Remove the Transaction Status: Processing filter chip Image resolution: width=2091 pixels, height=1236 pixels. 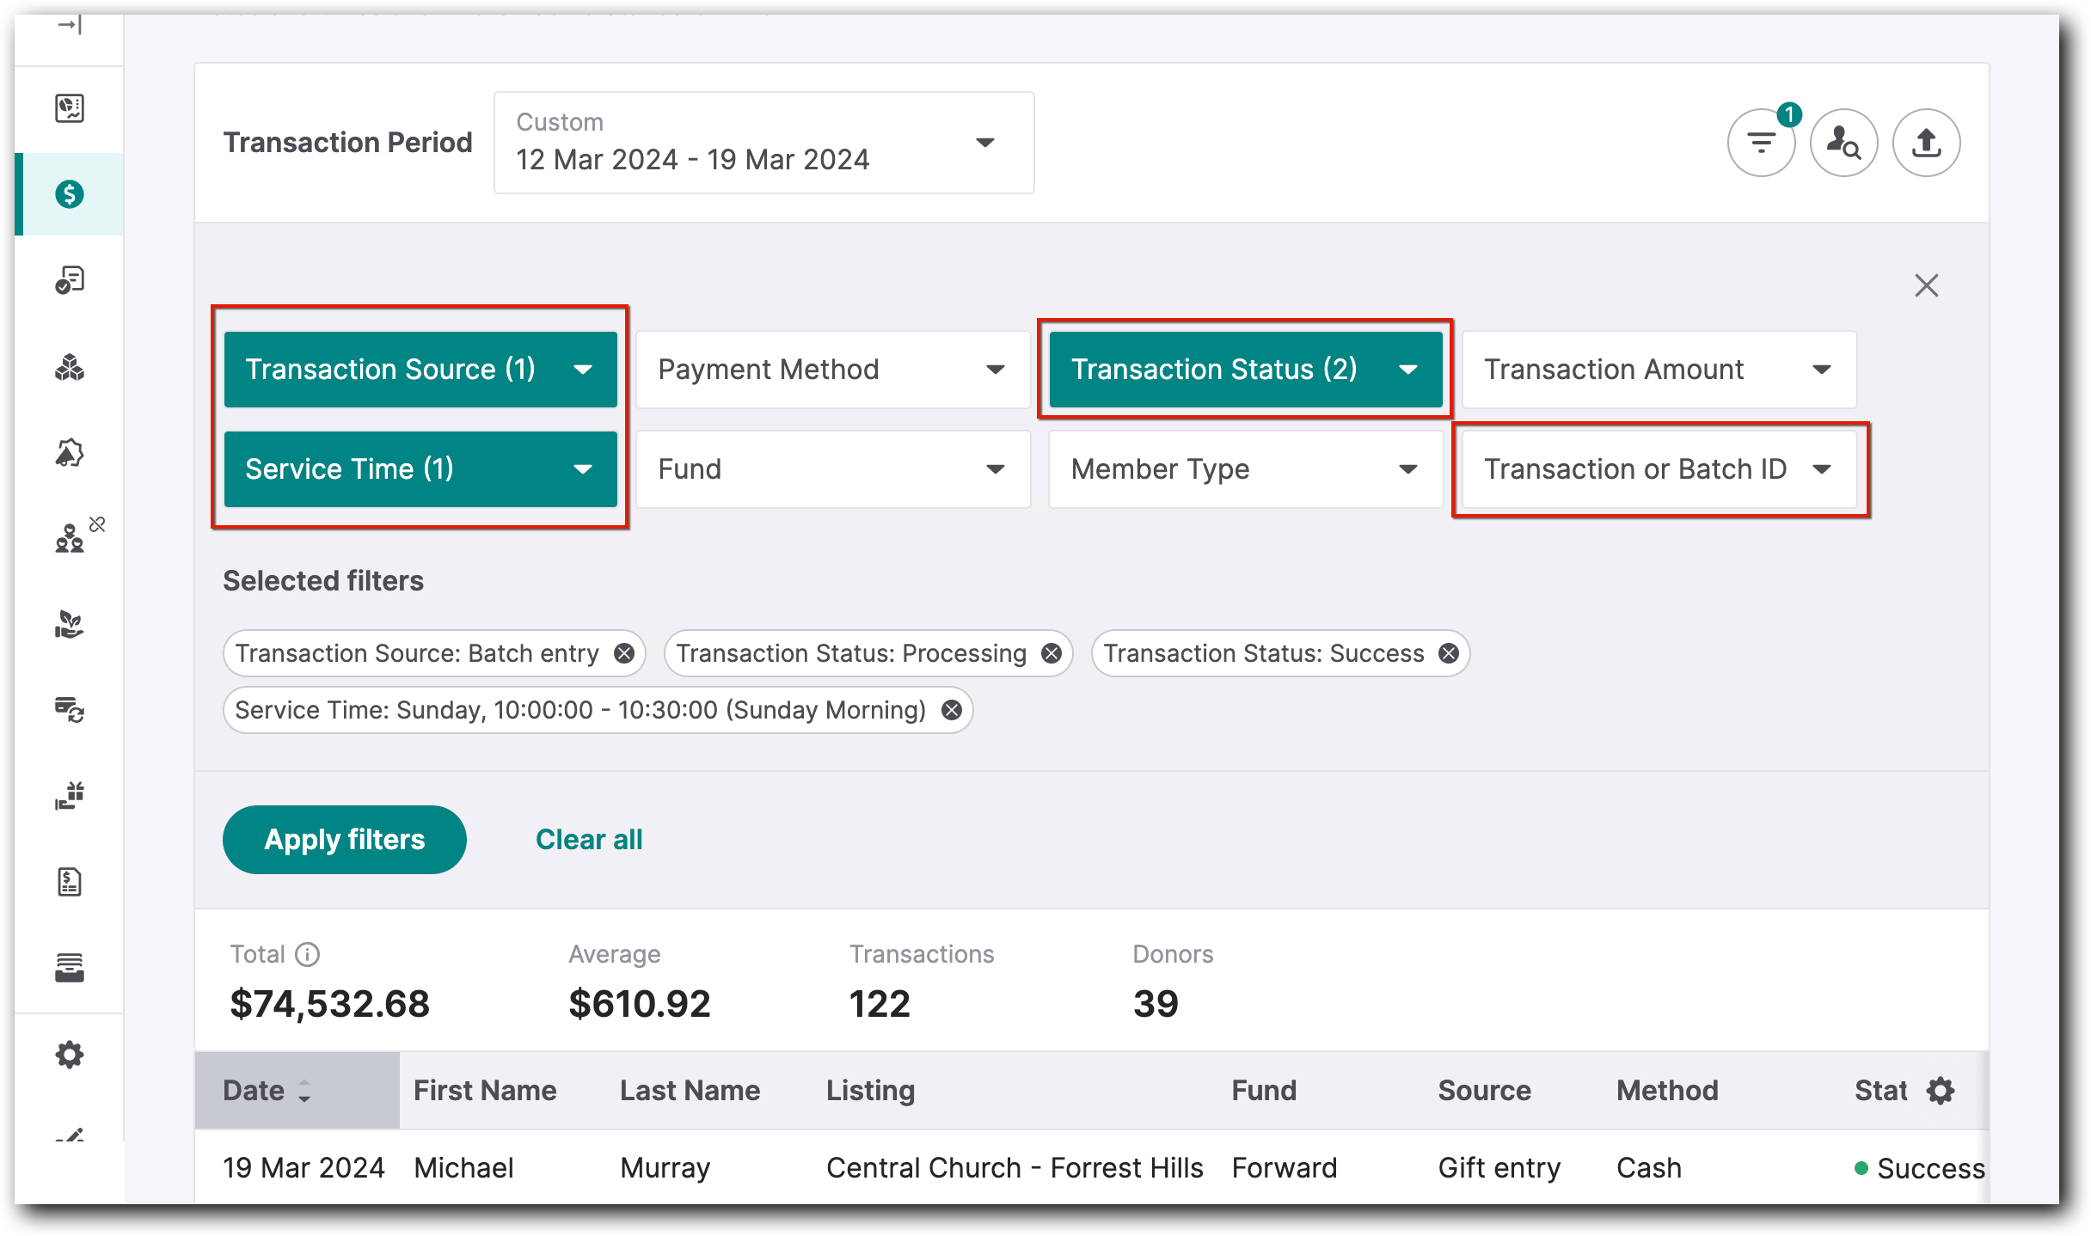1051,653
